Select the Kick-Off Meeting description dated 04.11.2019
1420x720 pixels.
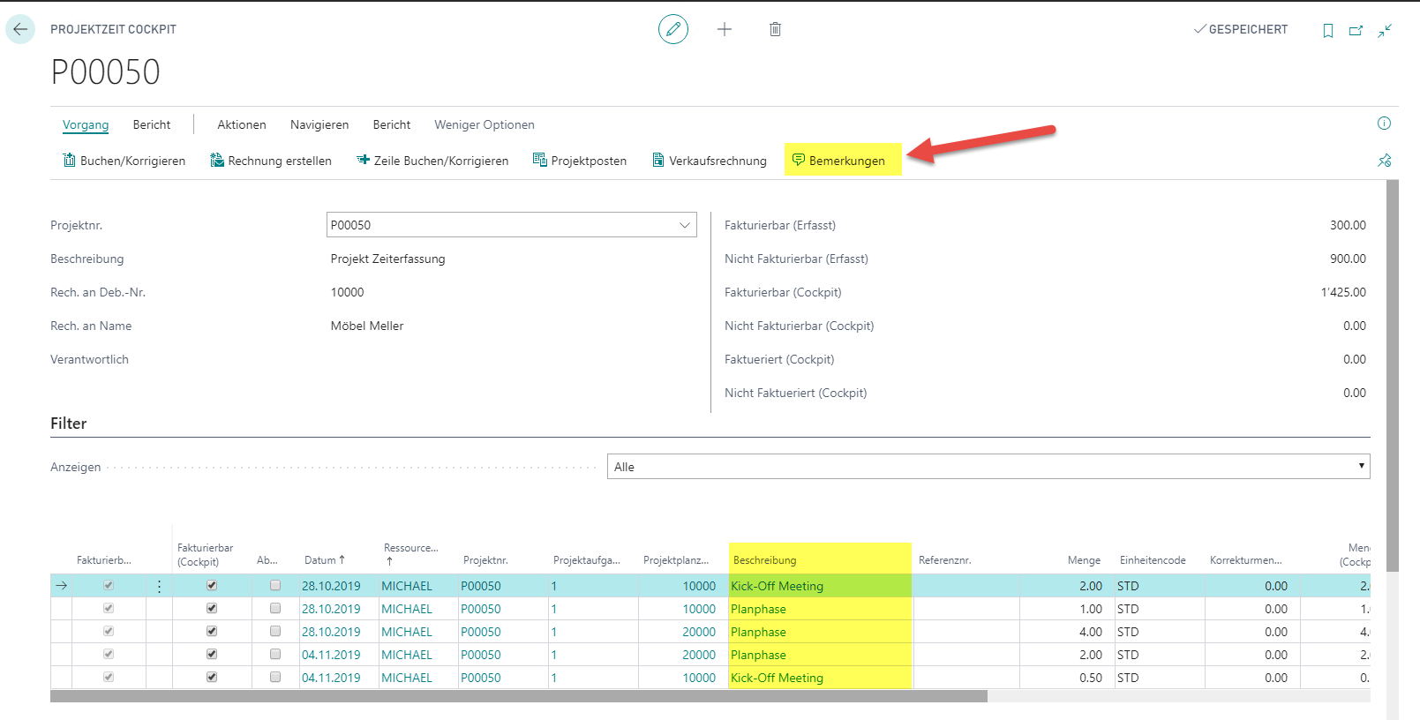click(777, 678)
